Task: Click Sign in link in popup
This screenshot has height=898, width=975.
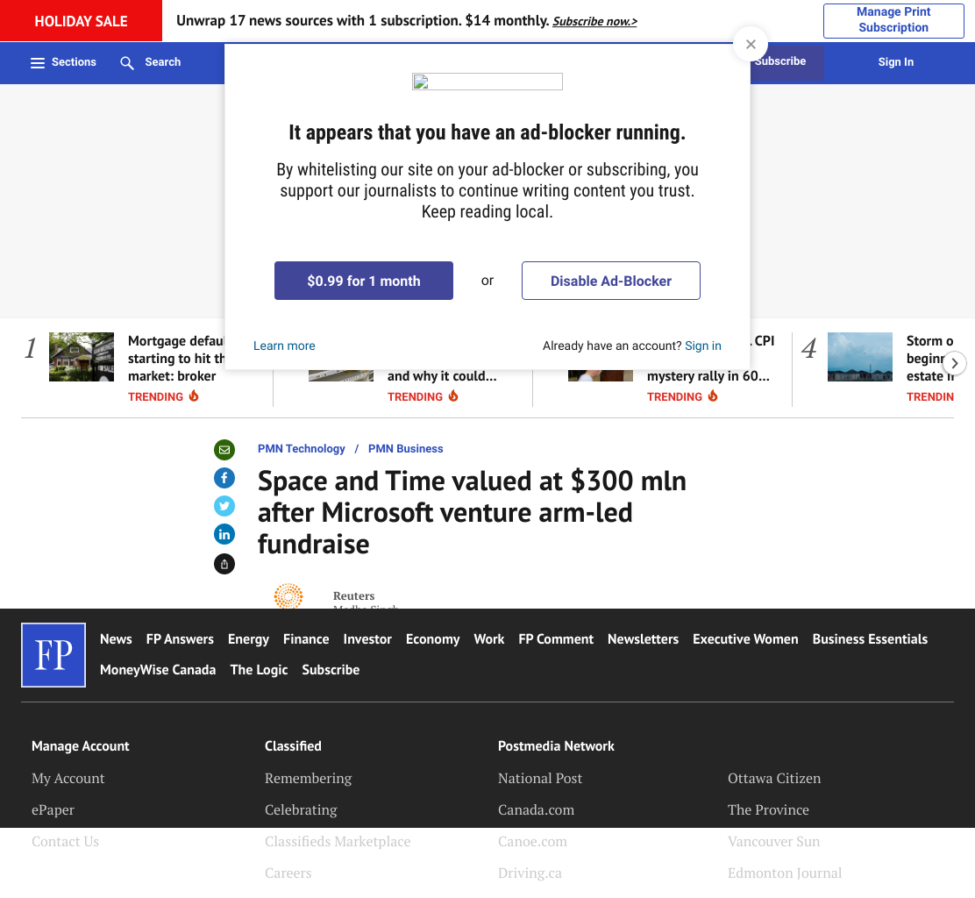Action: [x=702, y=346]
